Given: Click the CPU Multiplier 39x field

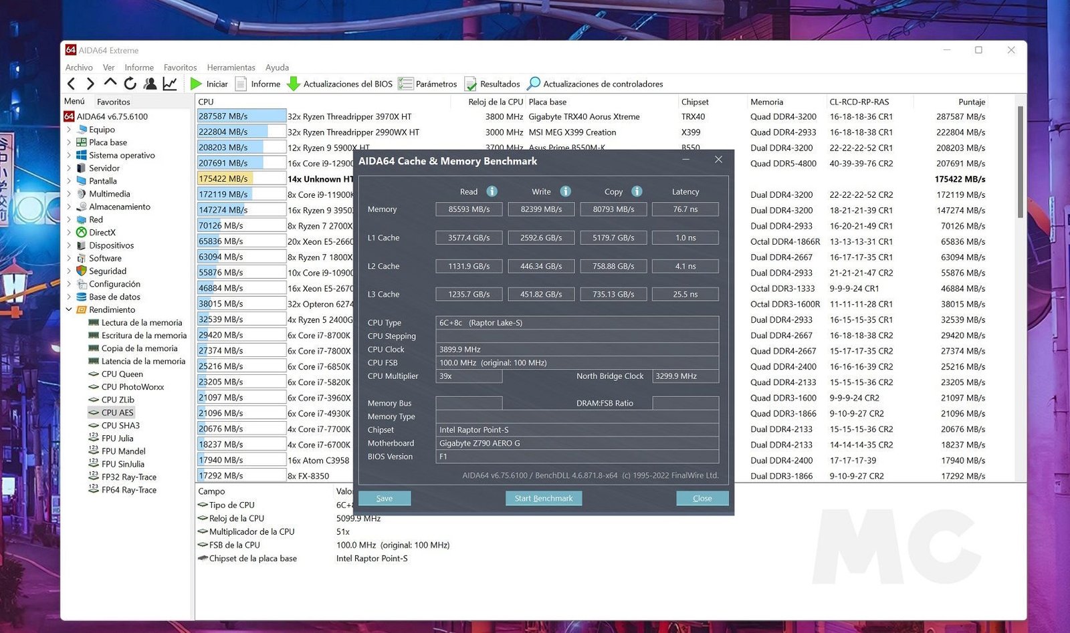Looking at the screenshot, I should coord(469,376).
